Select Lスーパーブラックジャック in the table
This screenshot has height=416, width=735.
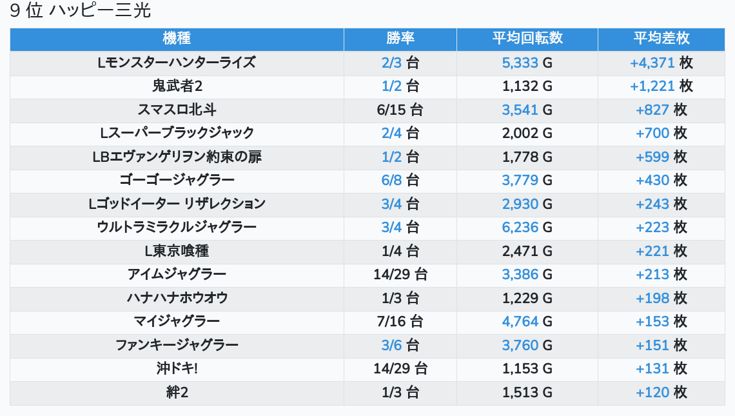click(177, 133)
